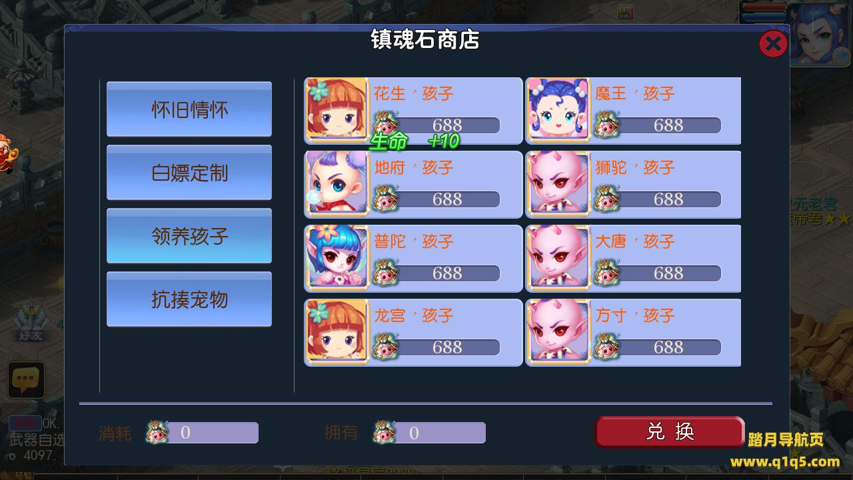Pick the 普陀 blue-haired child icon

tap(337, 258)
